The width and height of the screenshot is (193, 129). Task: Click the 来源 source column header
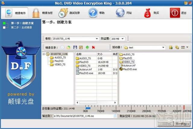(x=115, y=54)
